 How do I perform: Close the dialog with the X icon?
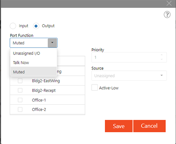[x=169, y=4]
